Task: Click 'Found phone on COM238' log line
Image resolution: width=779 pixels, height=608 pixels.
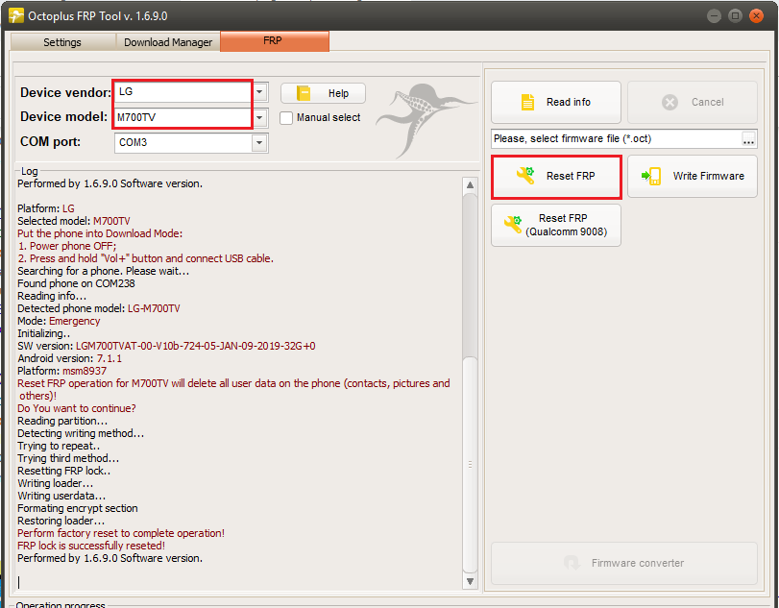Action: 76,283
